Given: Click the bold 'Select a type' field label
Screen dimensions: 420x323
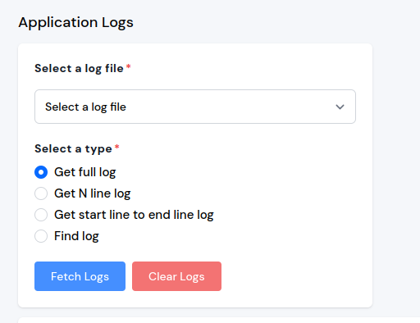Looking at the screenshot, I should coord(73,149).
